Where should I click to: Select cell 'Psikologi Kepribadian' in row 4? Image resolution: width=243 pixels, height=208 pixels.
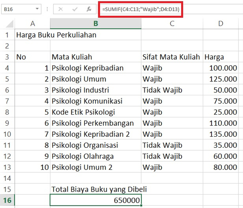(96, 68)
